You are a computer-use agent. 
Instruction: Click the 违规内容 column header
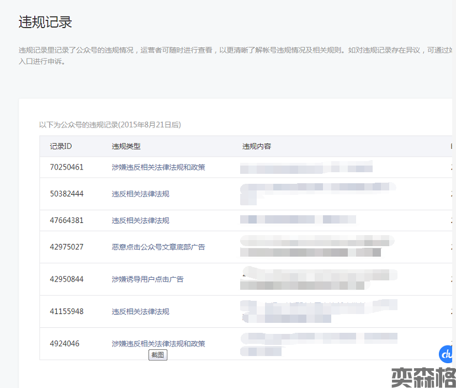(257, 146)
